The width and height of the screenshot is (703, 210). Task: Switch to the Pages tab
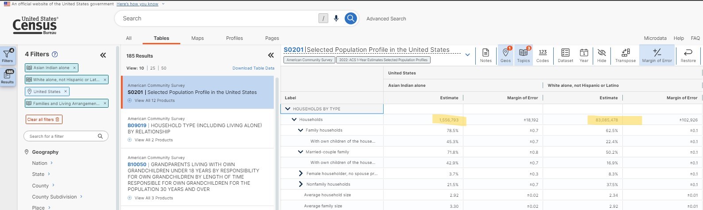click(x=272, y=38)
